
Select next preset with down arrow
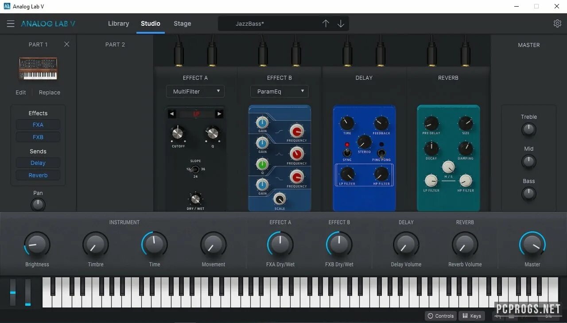click(x=341, y=23)
